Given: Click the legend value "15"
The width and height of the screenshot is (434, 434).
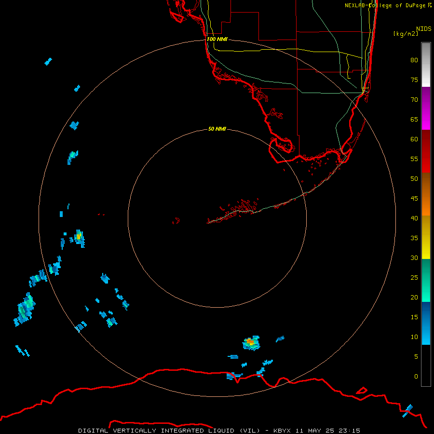Looking at the screenshot, I should pyautogui.click(x=414, y=317).
